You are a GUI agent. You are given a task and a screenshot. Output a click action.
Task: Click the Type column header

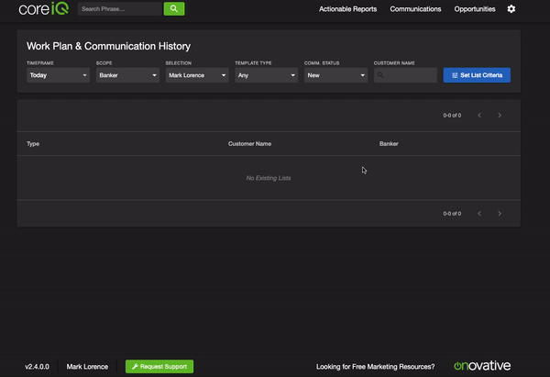tap(33, 144)
